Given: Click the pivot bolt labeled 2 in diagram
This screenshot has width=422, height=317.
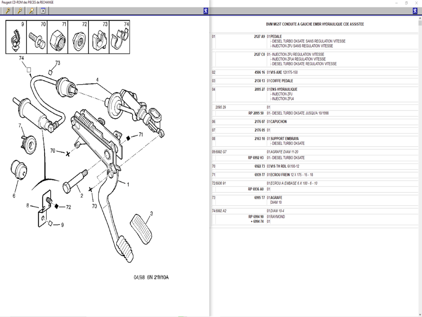Looking at the screenshot, I should (74, 182).
